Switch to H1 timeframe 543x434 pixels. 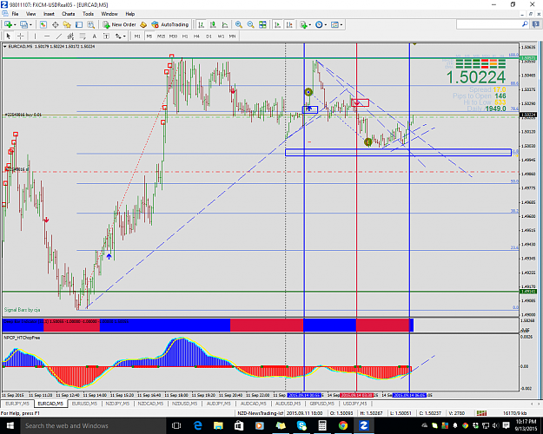(185, 36)
